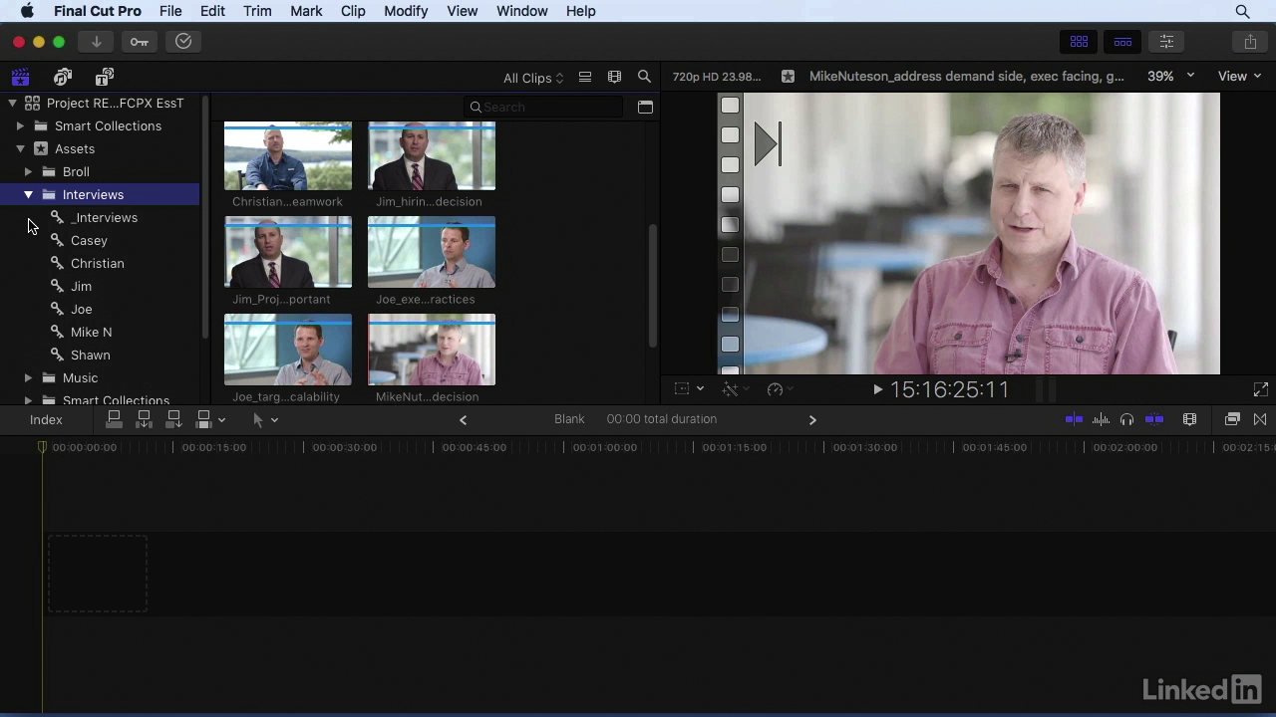Expand the Broll folder
The width and height of the screenshot is (1276, 717).
(x=28, y=171)
